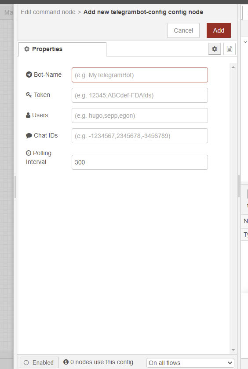
Task: Click the scrollbar down arrow
Action: coord(233,350)
